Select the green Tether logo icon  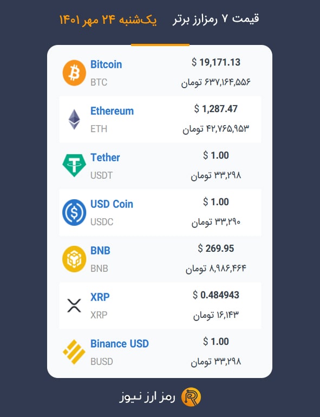click(74, 165)
